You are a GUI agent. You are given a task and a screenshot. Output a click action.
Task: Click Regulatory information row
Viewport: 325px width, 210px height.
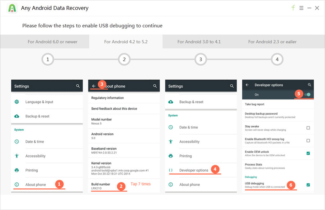[124, 98]
